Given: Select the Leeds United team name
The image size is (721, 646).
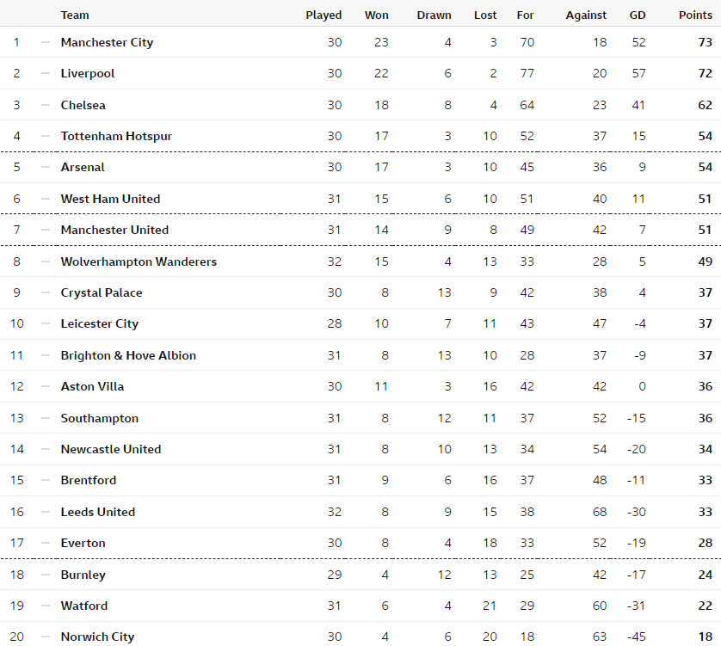Looking at the screenshot, I should coord(97,512).
